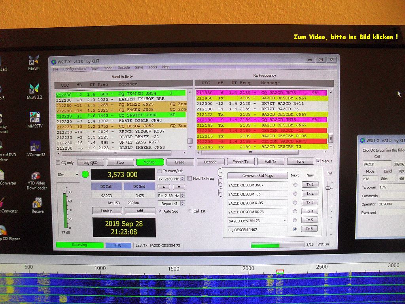This screenshot has height=304, width=405.
Task: Click the Log QSO button
Action: point(90,162)
